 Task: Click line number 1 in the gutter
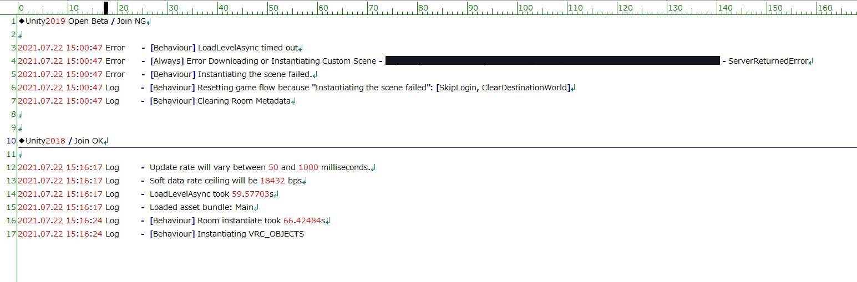13,21
